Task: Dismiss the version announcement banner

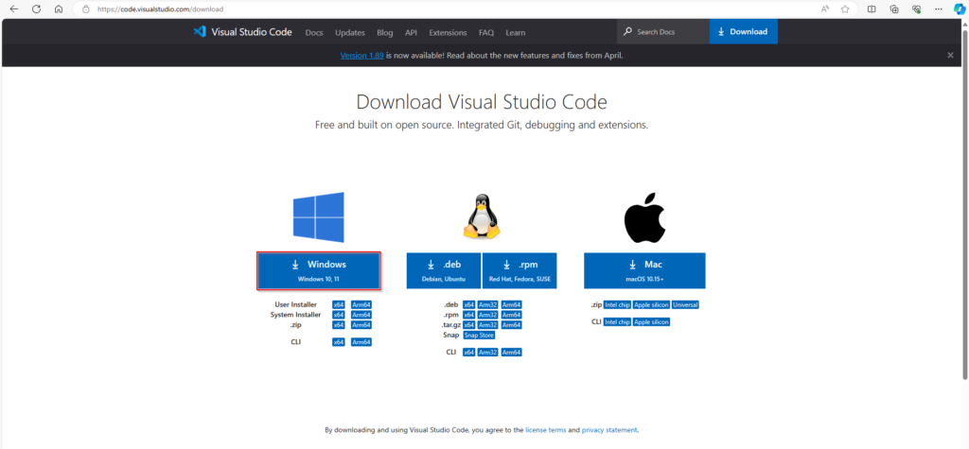Action: click(950, 55)
